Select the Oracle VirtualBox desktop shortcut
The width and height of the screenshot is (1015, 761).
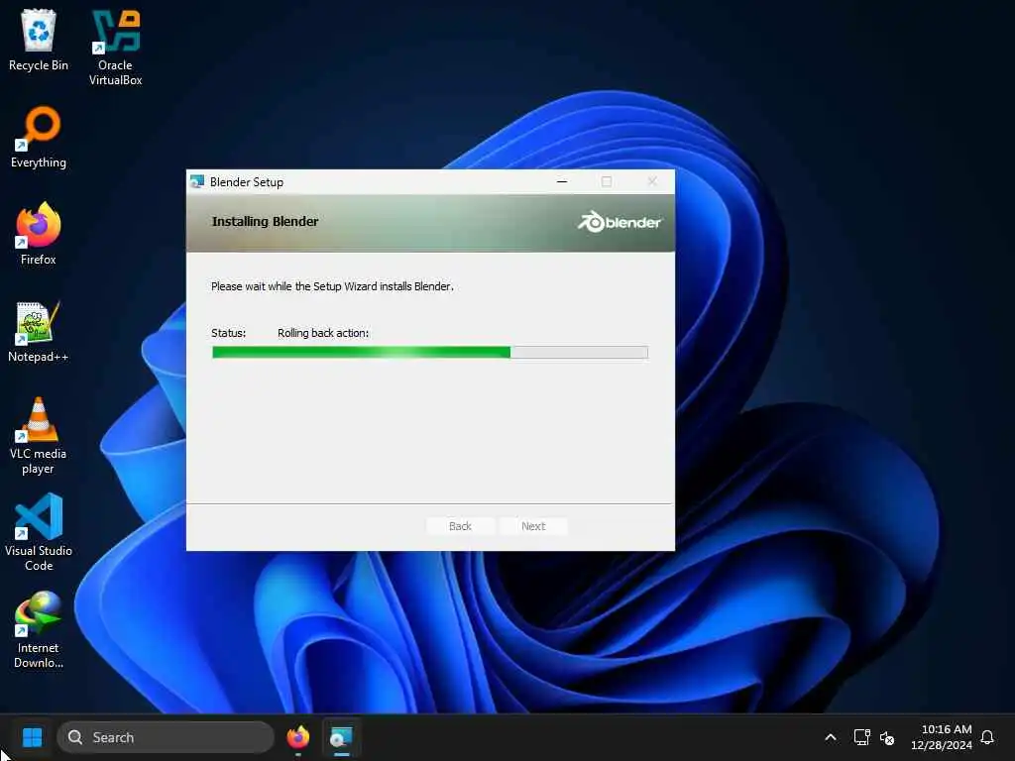point(115,48)
